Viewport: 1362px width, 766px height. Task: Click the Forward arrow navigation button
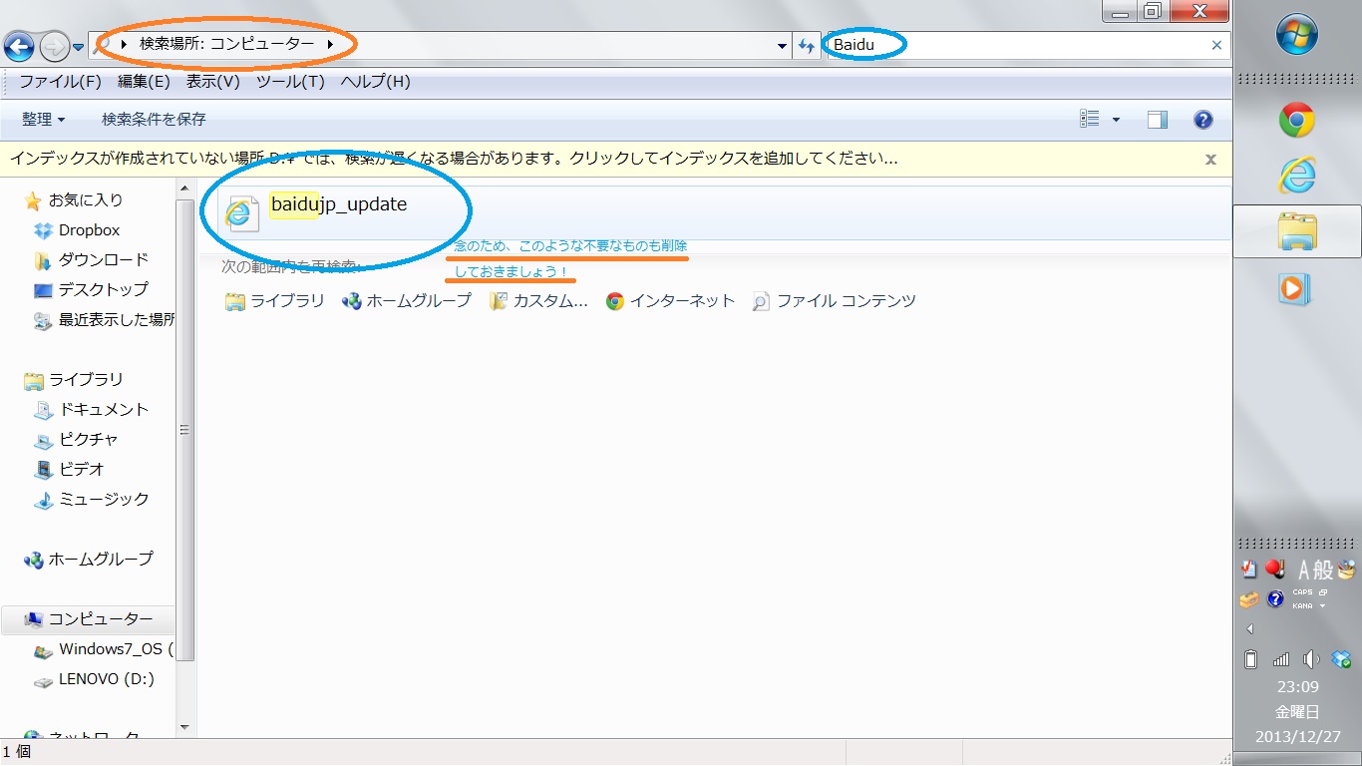point(54,46)
